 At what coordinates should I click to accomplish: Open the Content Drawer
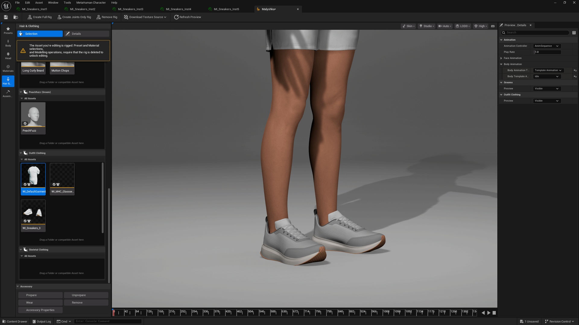click(15, 321)
